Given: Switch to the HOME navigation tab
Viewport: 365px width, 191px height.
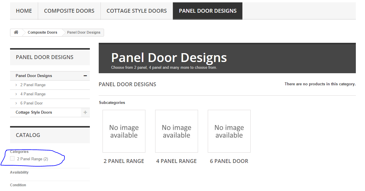Looking at the screenshot, I should point(24,11).
